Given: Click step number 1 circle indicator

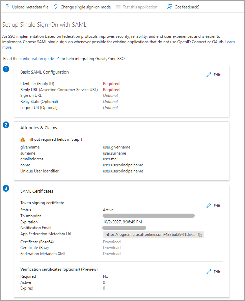Looking at the screenshot, I should pos(6,69).
